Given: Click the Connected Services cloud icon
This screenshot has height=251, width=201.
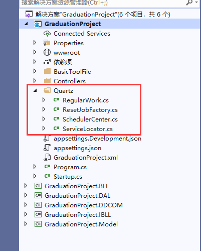Looking at the screenshot, I should coord(47,34).
